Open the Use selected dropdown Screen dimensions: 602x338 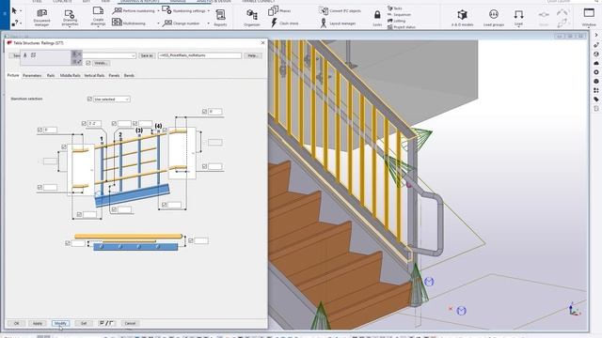pos(112,100)
